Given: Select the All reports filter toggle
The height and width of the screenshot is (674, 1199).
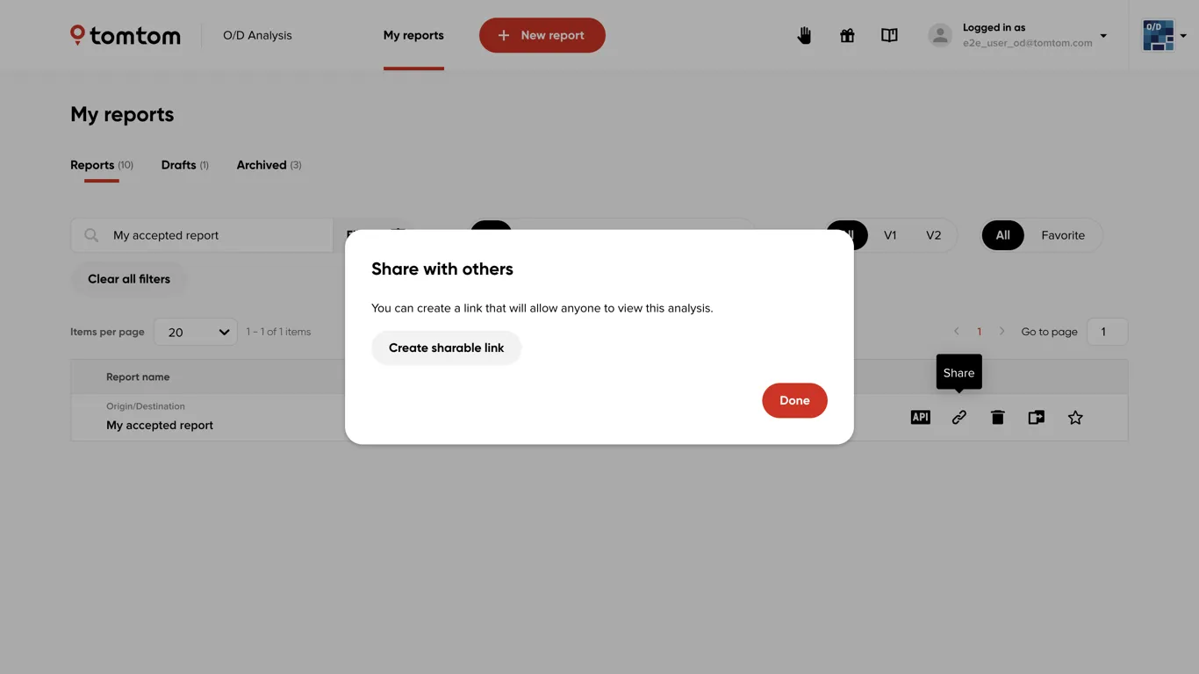Looking at the screenshot, I should click(x=1002, y=235).
